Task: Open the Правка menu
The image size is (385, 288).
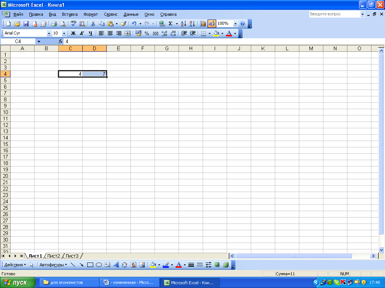Action: [36, 14]
